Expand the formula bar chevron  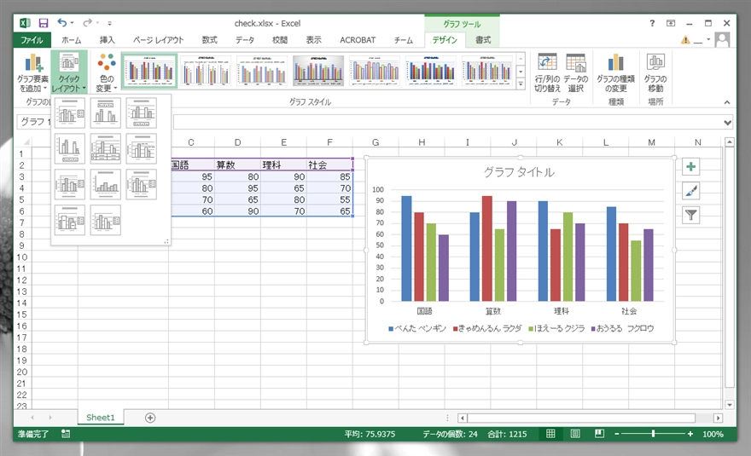pos(727,123)
